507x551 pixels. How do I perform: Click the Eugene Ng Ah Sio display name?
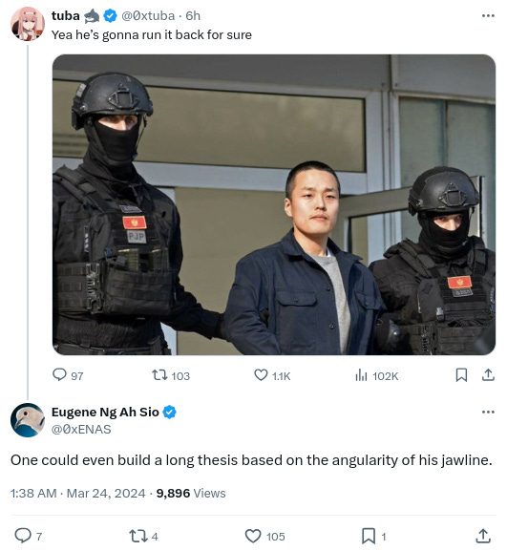105,412
